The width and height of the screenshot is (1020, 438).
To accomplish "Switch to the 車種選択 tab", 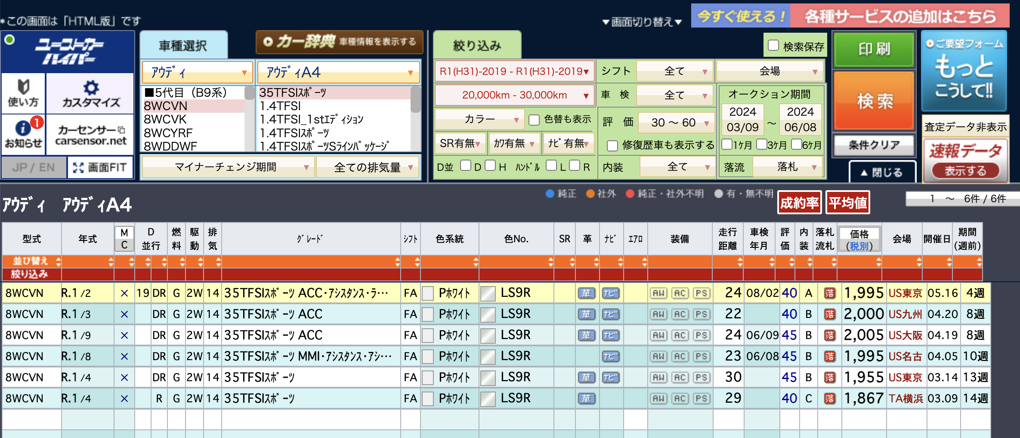I will point(183,45).
